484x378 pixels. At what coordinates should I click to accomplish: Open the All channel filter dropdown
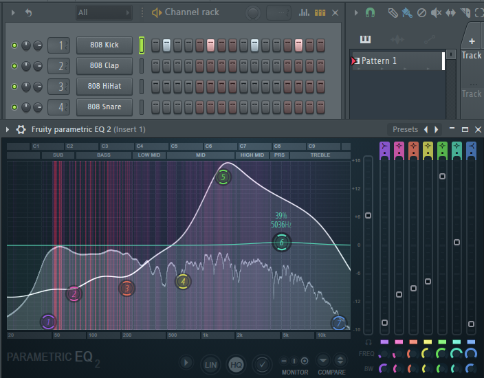[x=104, y=12]
